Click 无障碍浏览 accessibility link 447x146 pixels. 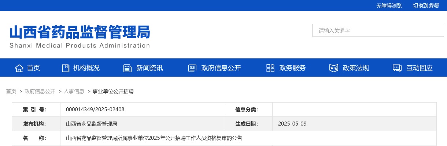tap(389, 5)
